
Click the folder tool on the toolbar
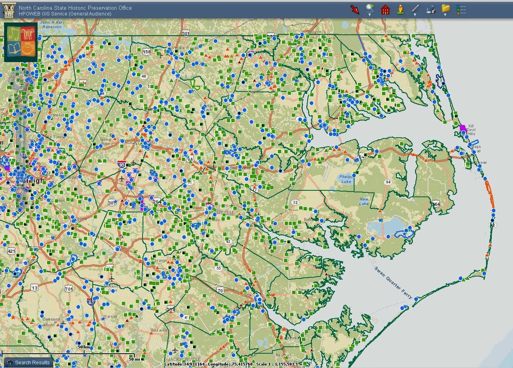(x=446, y=9)
